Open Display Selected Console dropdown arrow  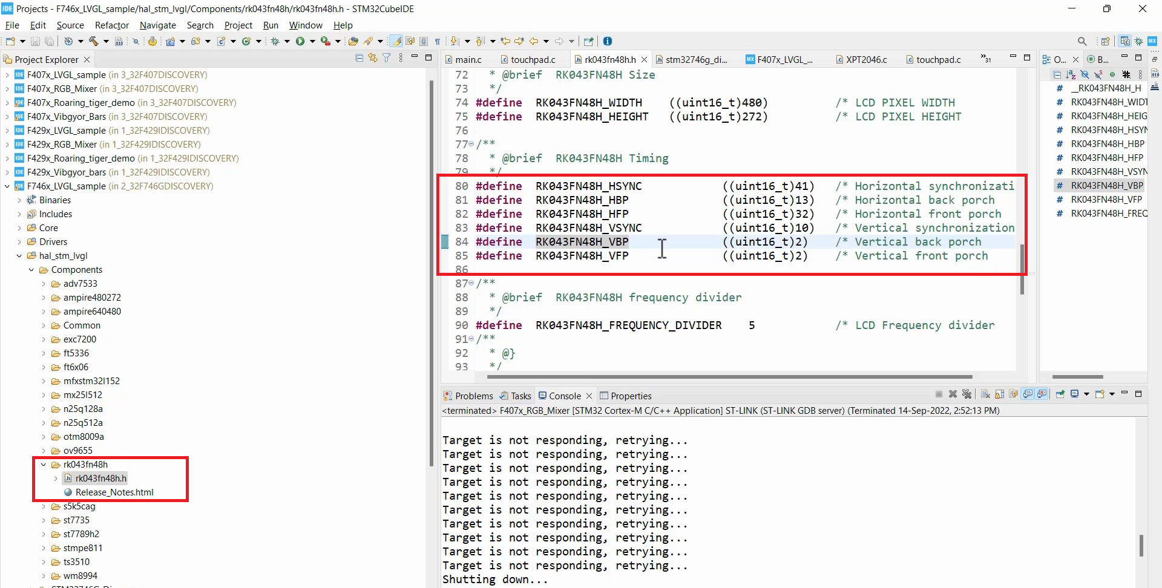click(x=1086, y=394)
